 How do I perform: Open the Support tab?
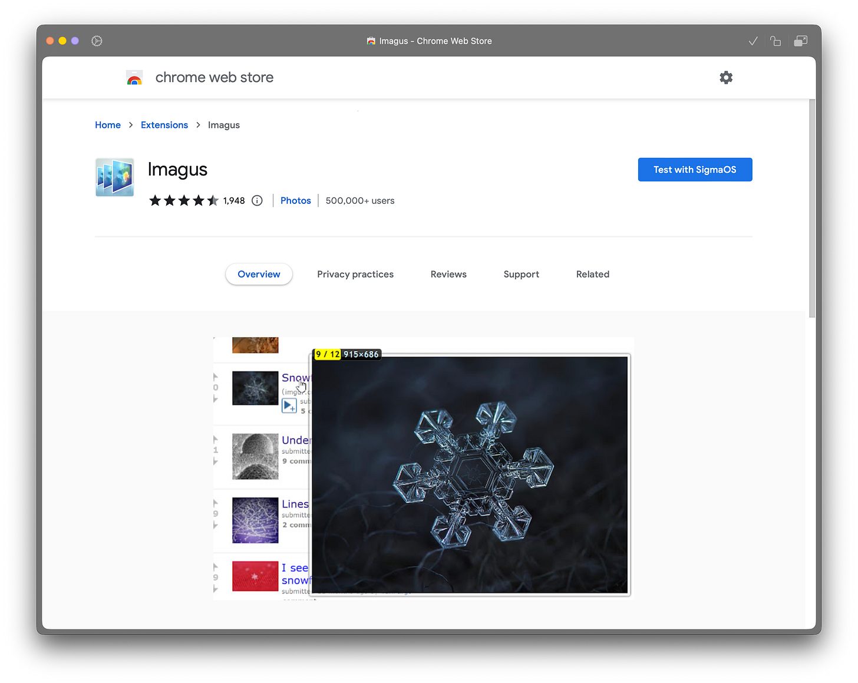[x=522, y=274]
